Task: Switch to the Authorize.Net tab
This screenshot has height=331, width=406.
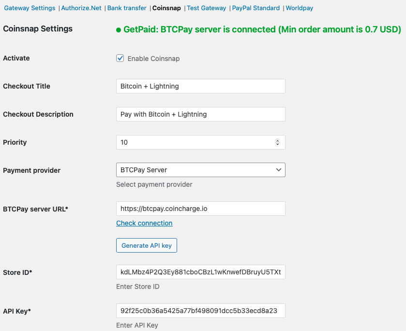Action: pos(81,8)
